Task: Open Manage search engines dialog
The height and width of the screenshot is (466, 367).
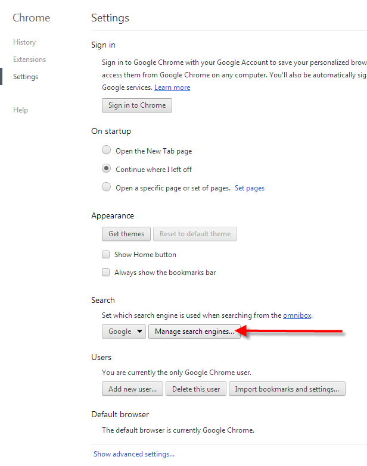Action: click(194, 331)
